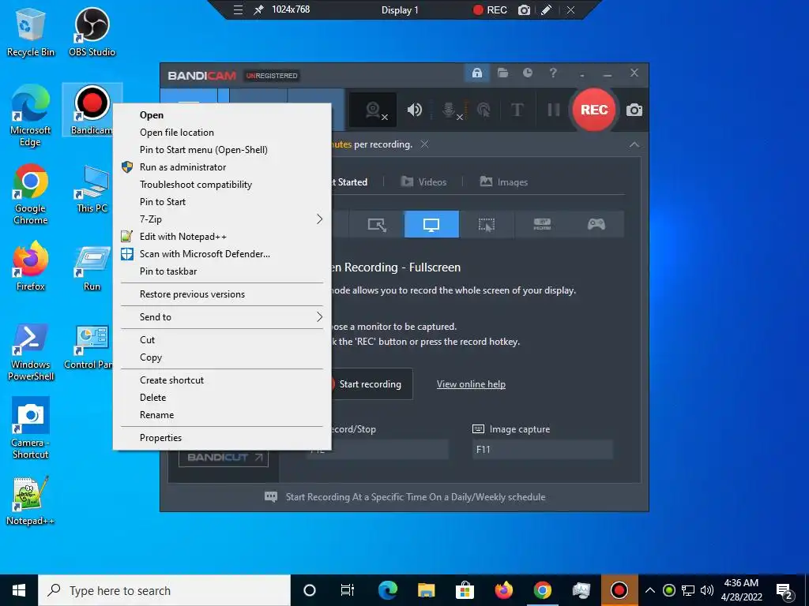The height and width of the screenshot is (606, 809).
Task: Open the View online help link
Action: click(x=471, y=384)
